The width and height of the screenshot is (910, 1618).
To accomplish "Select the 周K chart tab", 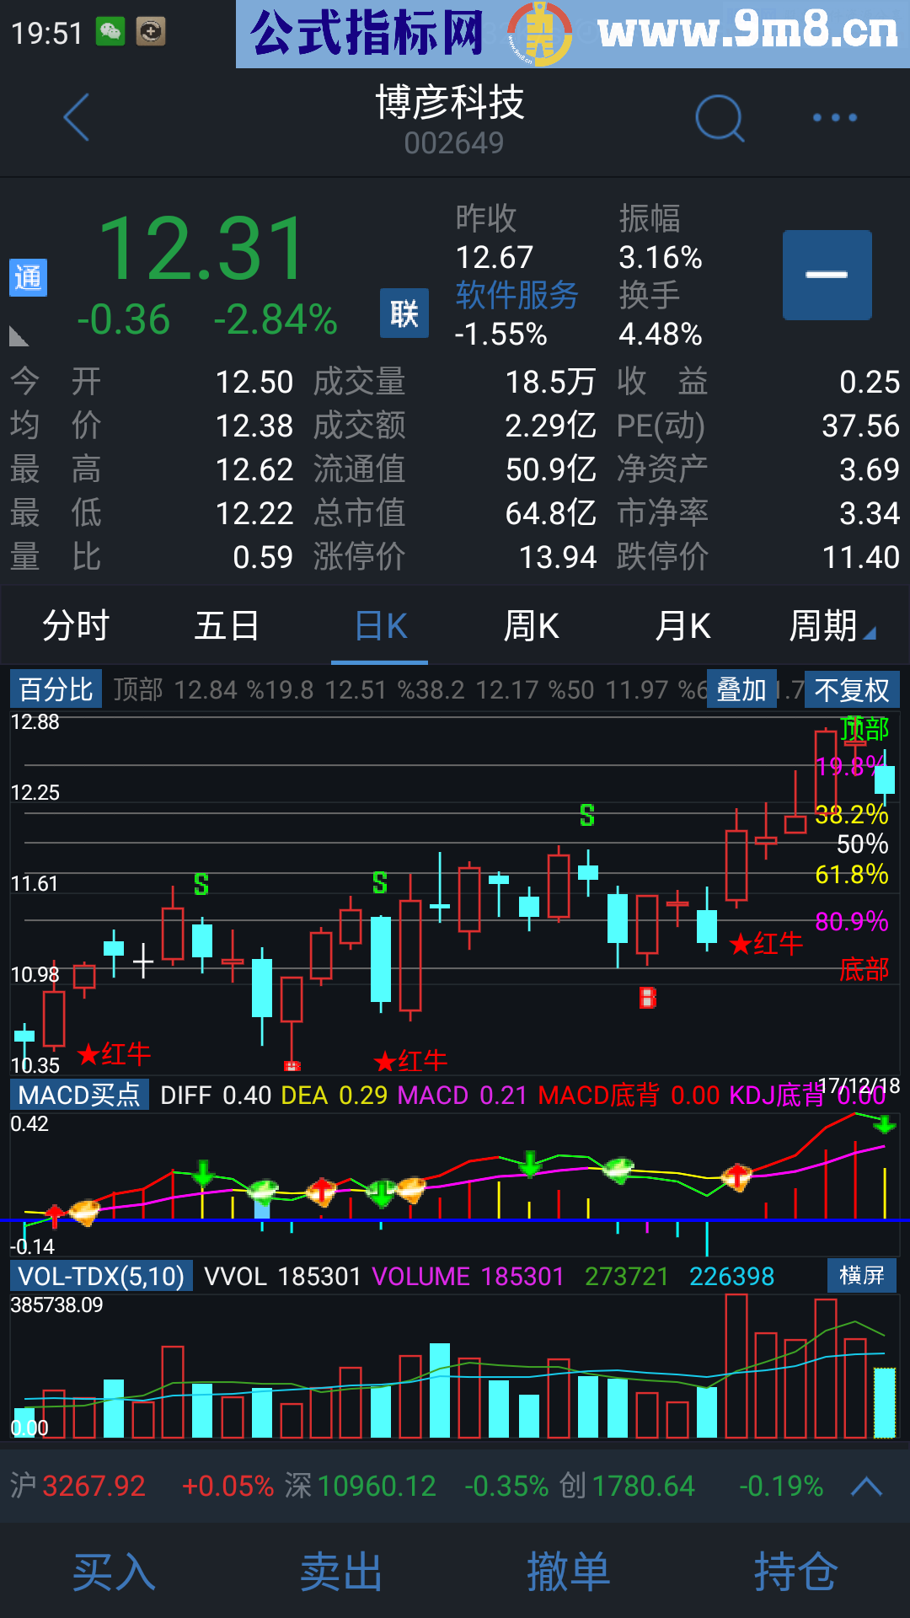I will click(x=531, y=626).
